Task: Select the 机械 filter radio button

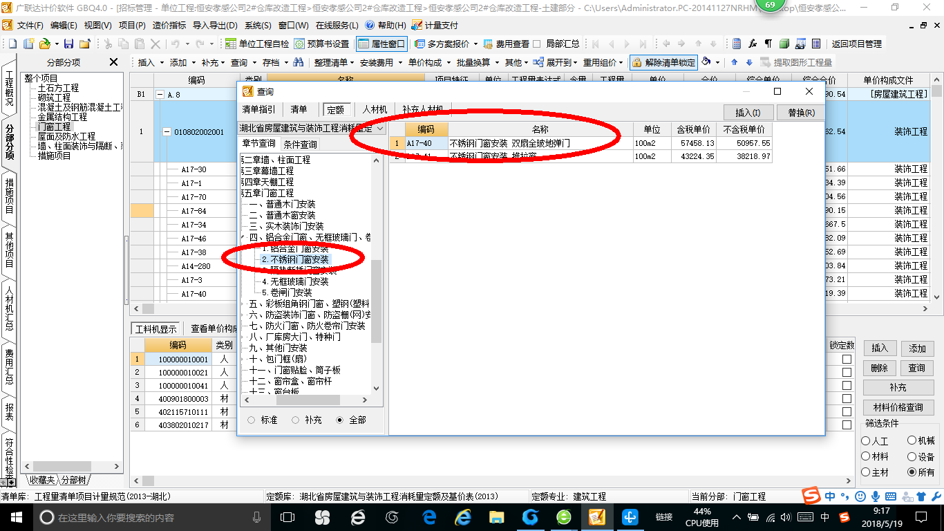Action: [x=912, y=440]
